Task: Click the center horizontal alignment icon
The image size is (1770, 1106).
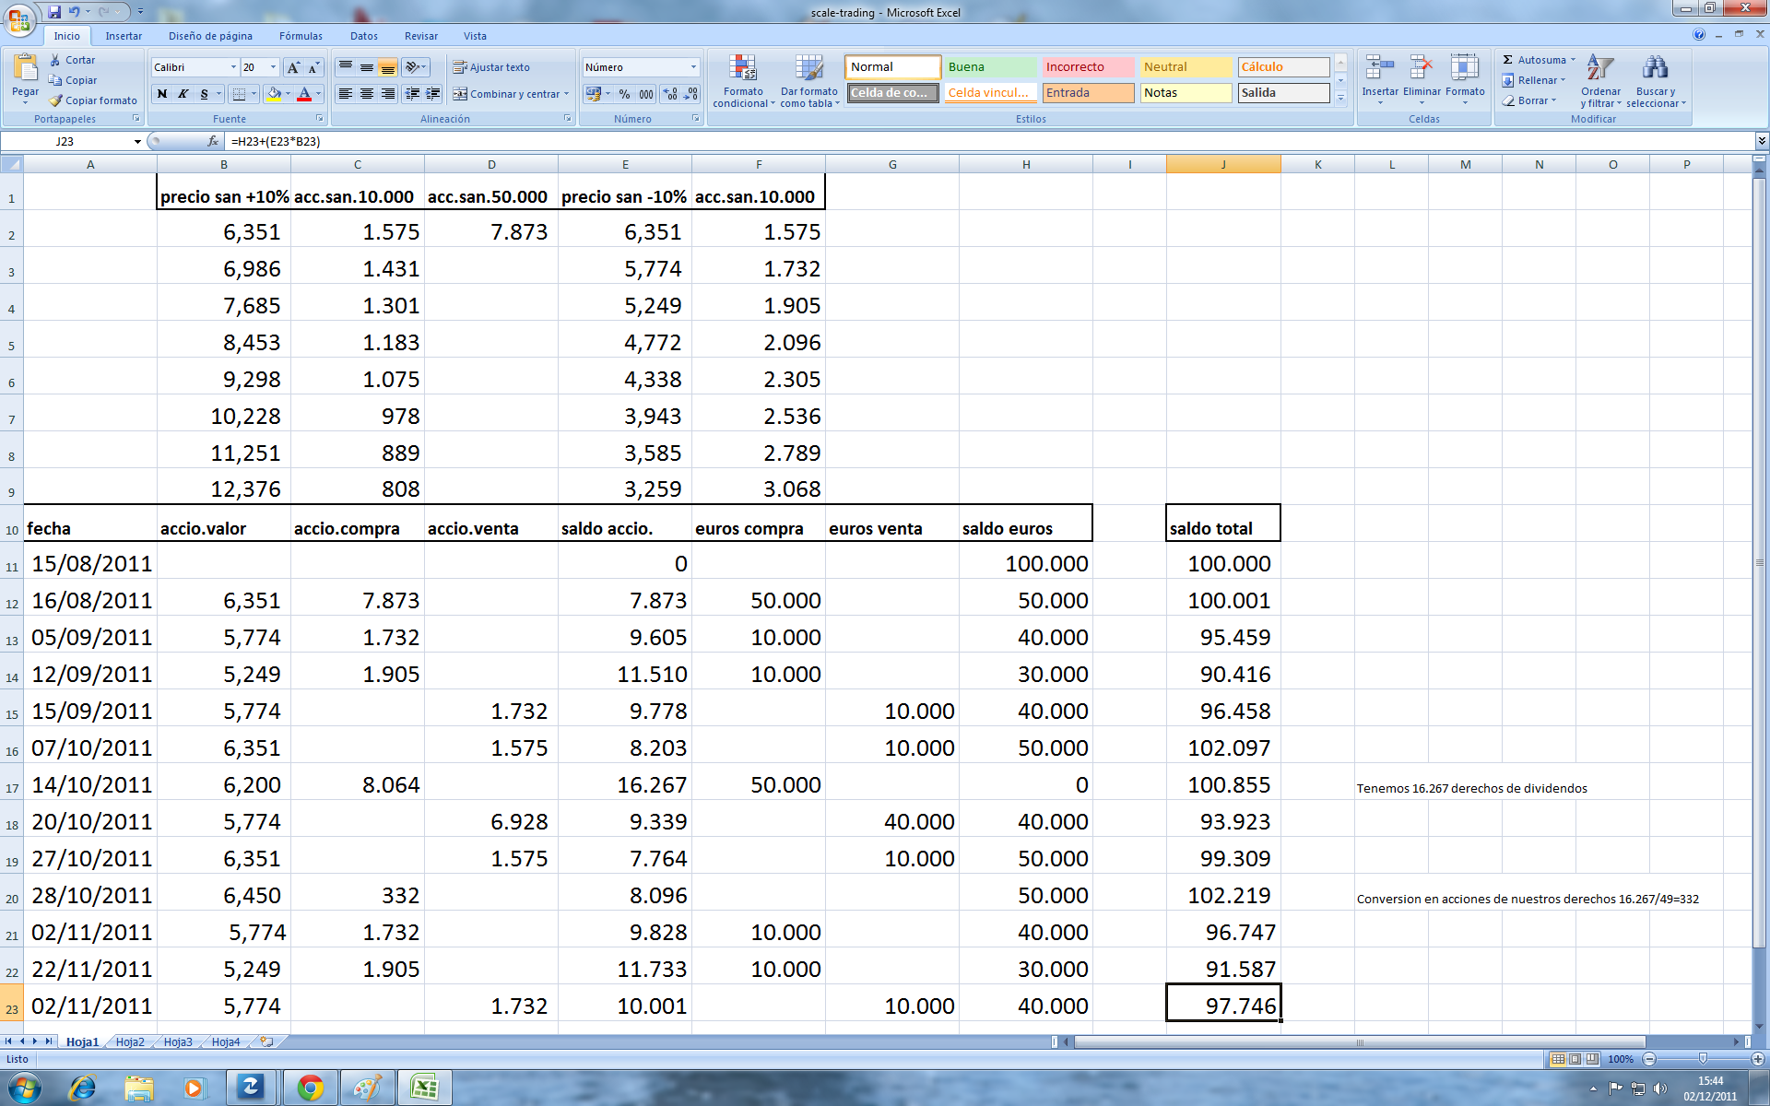Action: [x=367, y=94]
